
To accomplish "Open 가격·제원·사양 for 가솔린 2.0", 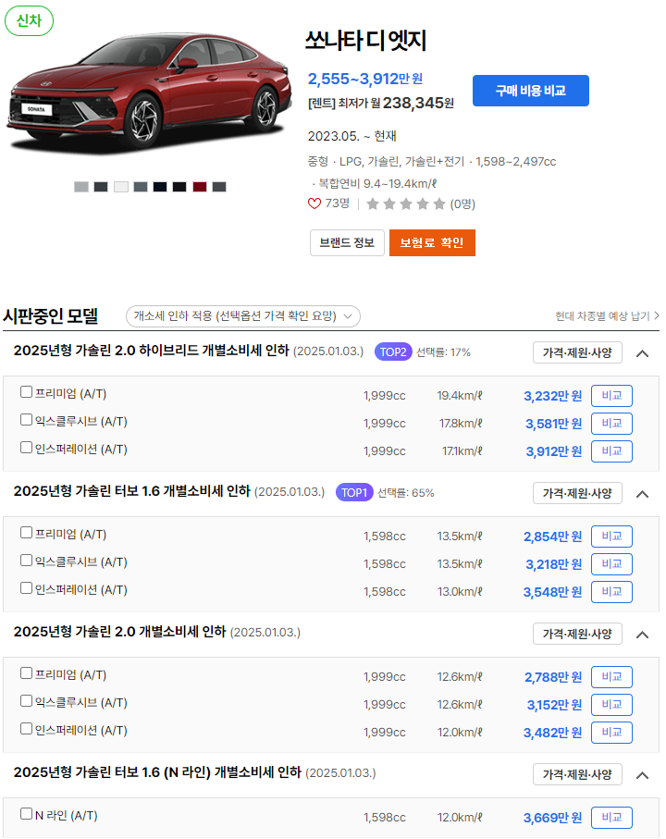I will pos(577,634).
